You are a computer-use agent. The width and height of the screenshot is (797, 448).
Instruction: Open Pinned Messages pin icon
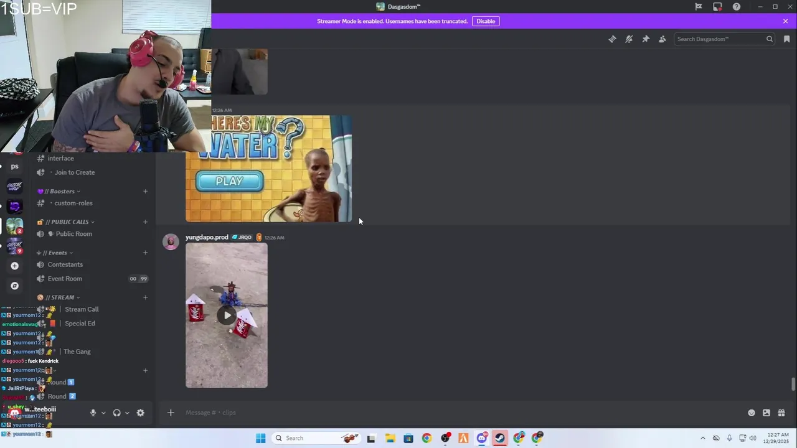tap(646, 39)
